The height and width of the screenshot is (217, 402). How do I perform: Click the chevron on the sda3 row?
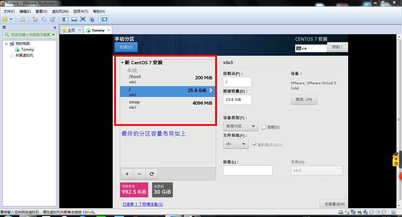pos(211,91)
